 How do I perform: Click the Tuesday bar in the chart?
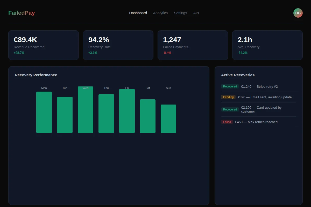pyautogui.click(x=65, y=115)
